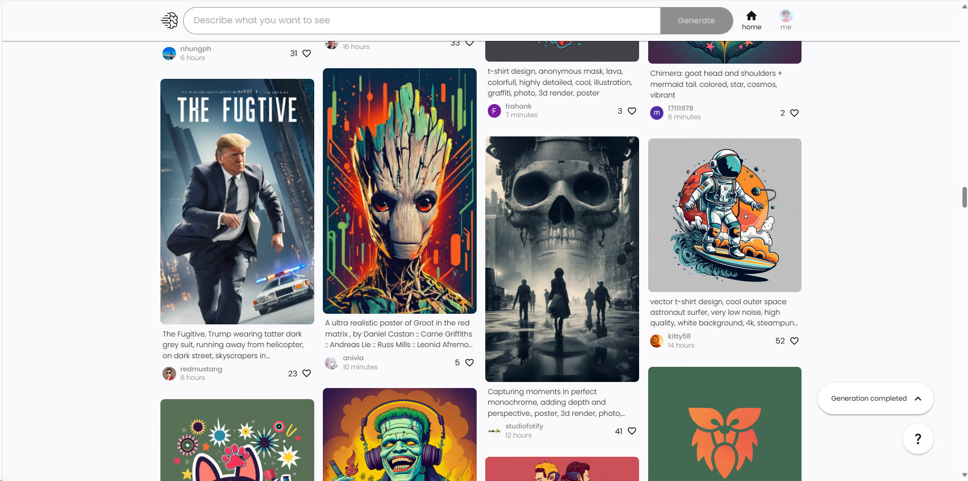968x481 pixels.
Task: Visit the anivia username link
Action: click(353, 358)
